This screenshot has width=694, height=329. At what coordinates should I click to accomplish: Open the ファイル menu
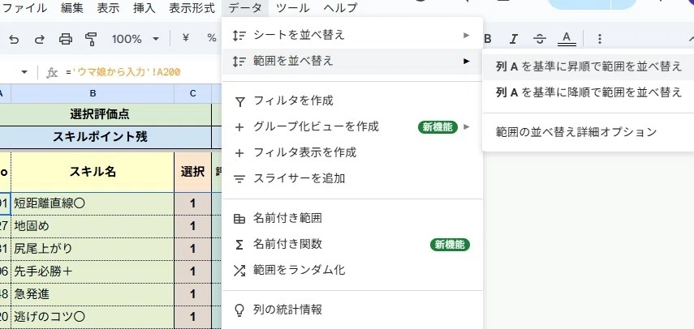pyautogui.click(x=25, y=8)
